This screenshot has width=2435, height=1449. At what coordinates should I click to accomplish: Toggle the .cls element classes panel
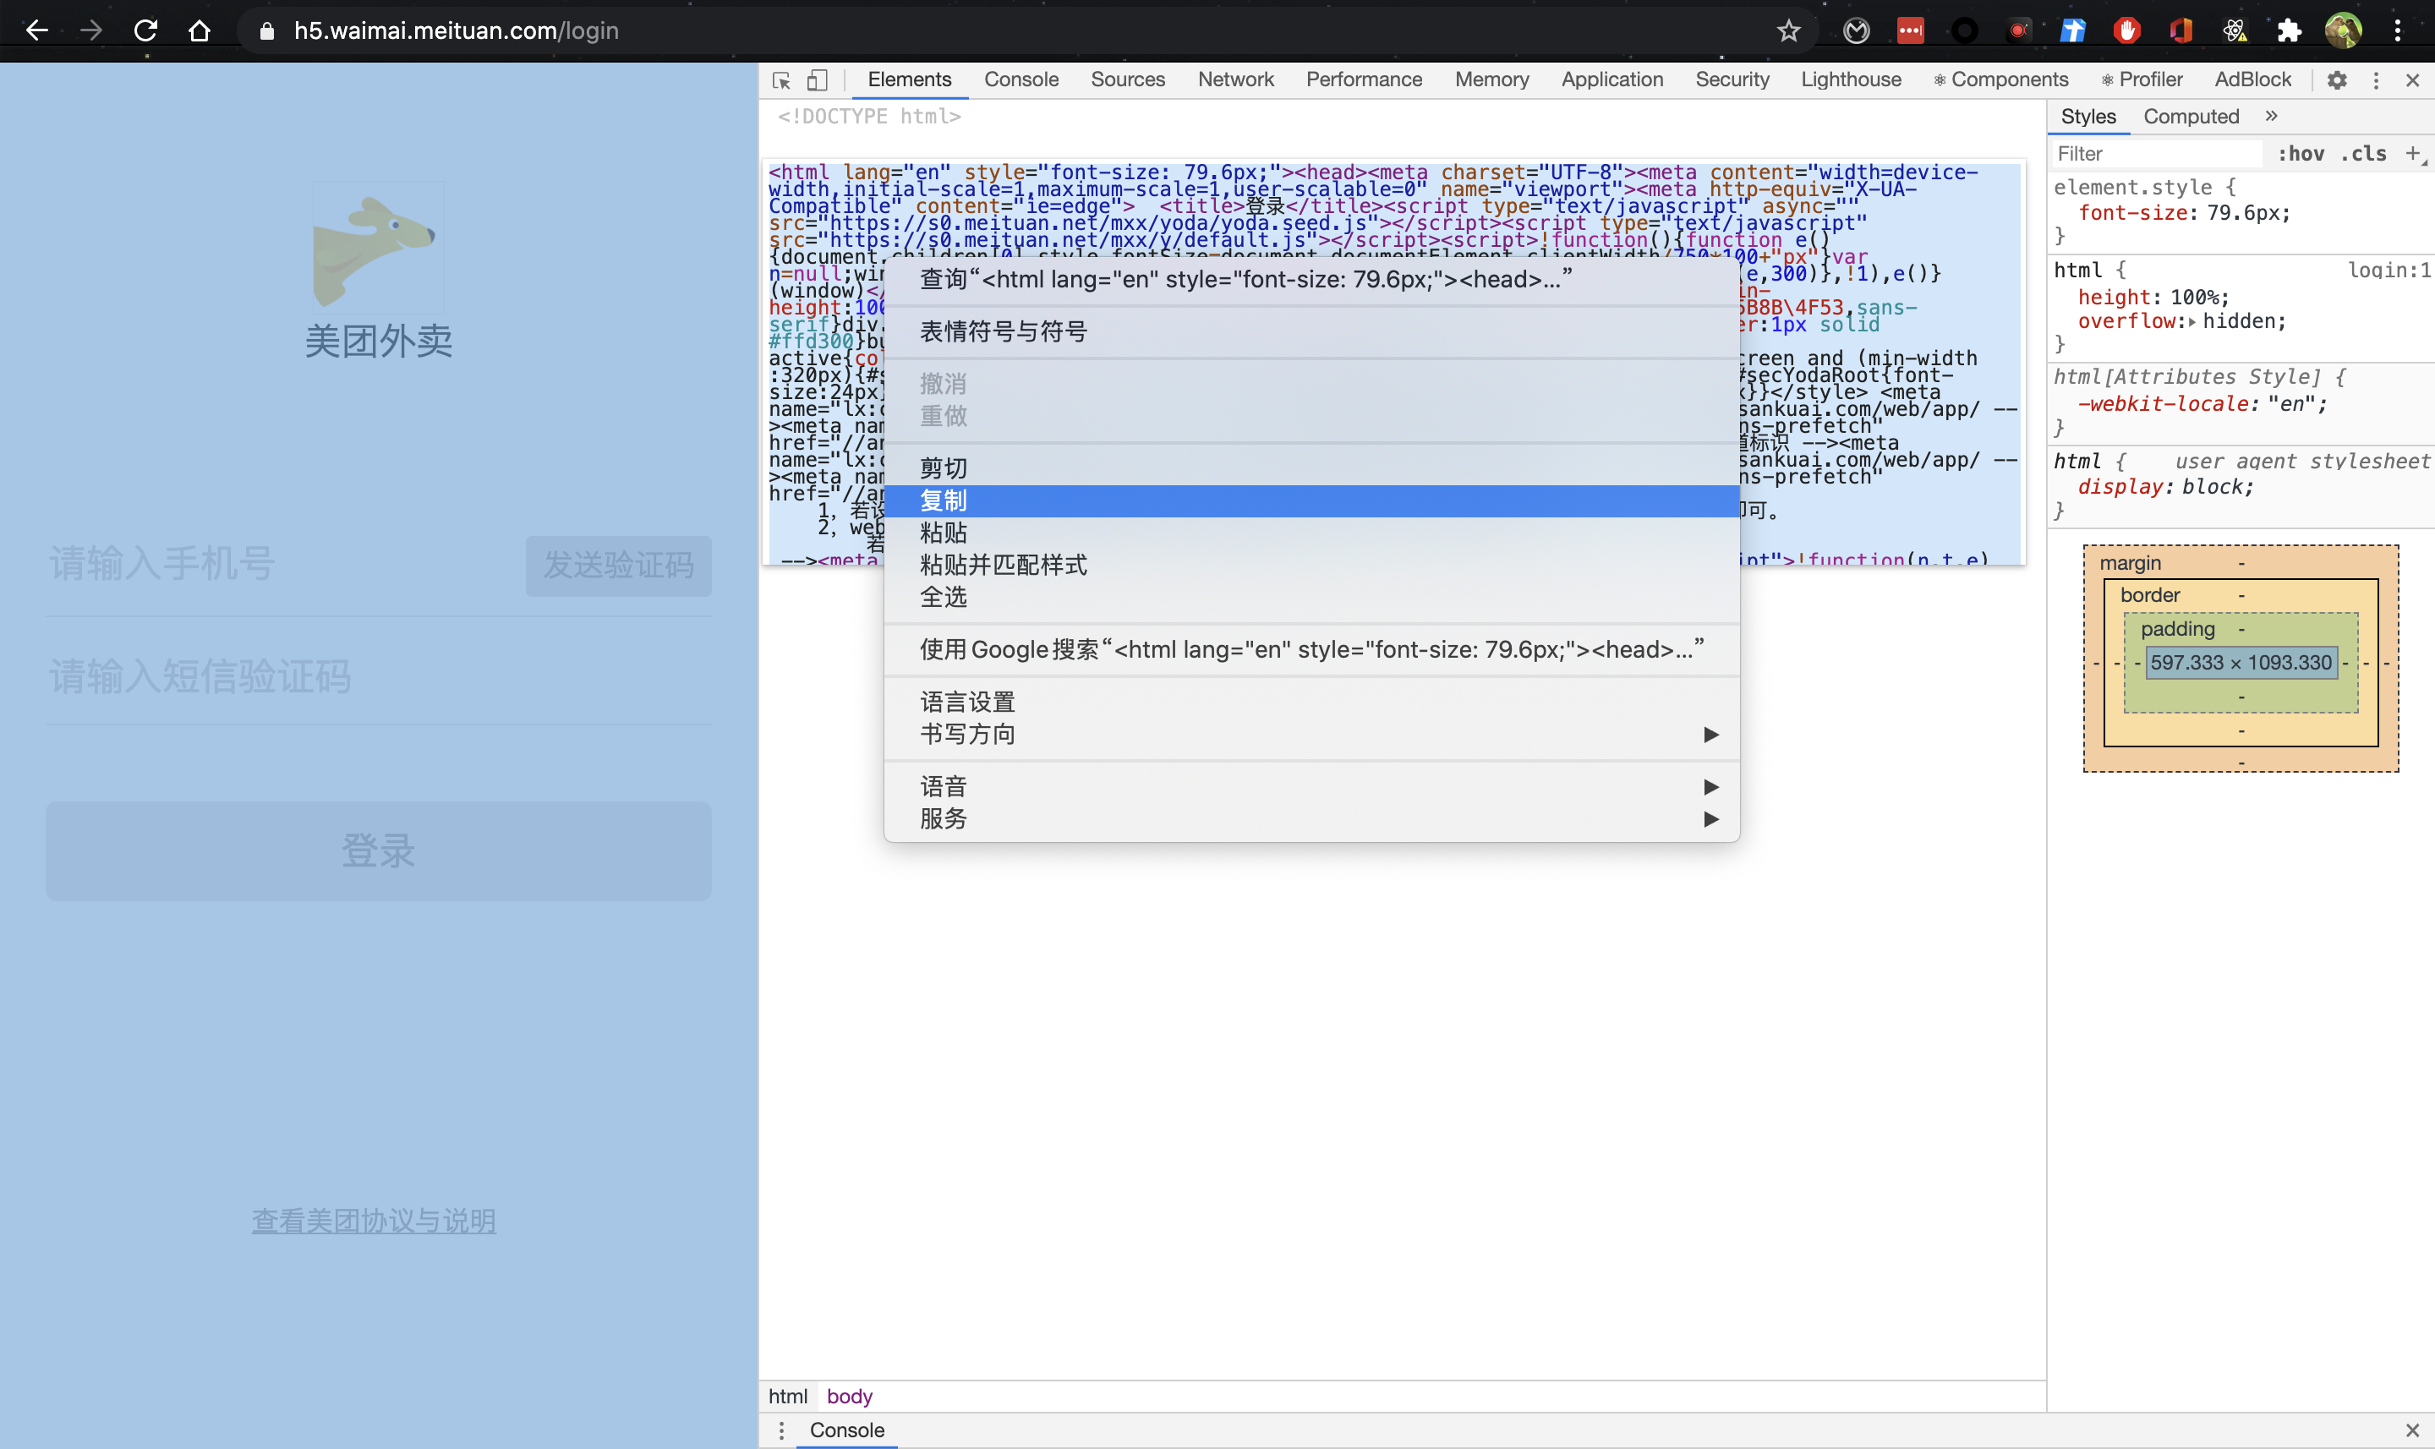pos(2363,153)
